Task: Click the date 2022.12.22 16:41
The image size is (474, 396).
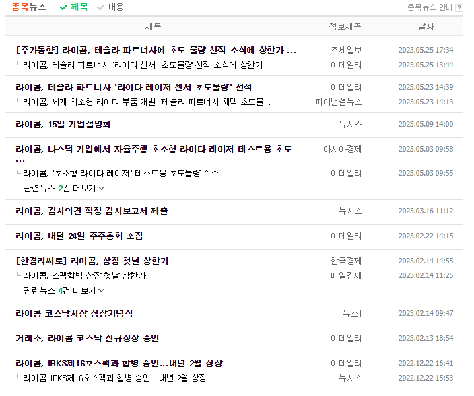Action: [426, 363]
